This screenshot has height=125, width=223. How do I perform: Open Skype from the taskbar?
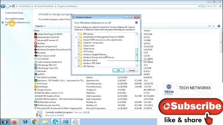pos(55,122)
